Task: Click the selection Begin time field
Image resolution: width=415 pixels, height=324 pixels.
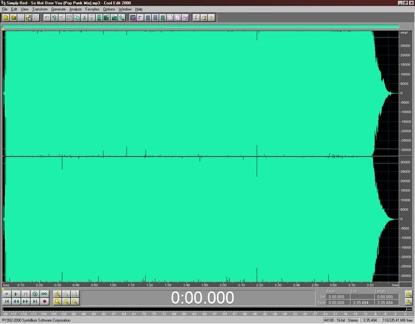Action: click(337, 296)
